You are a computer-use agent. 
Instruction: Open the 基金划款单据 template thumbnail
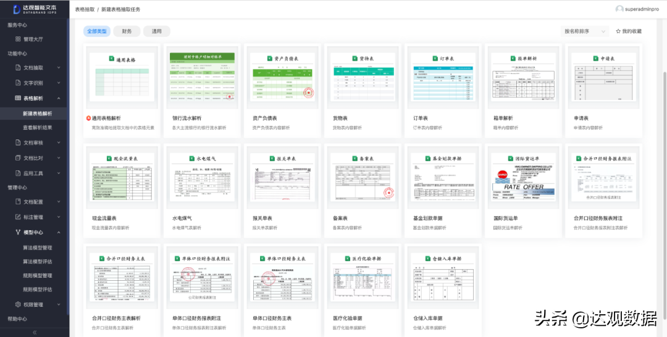pyautogui.click(x=443, y=178)
